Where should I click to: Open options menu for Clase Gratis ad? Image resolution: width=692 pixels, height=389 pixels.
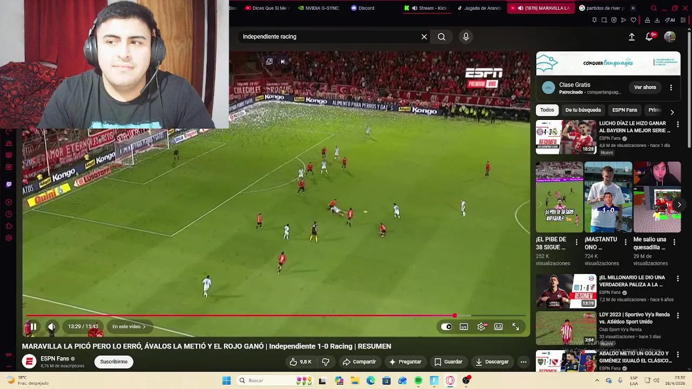(671, 88)
